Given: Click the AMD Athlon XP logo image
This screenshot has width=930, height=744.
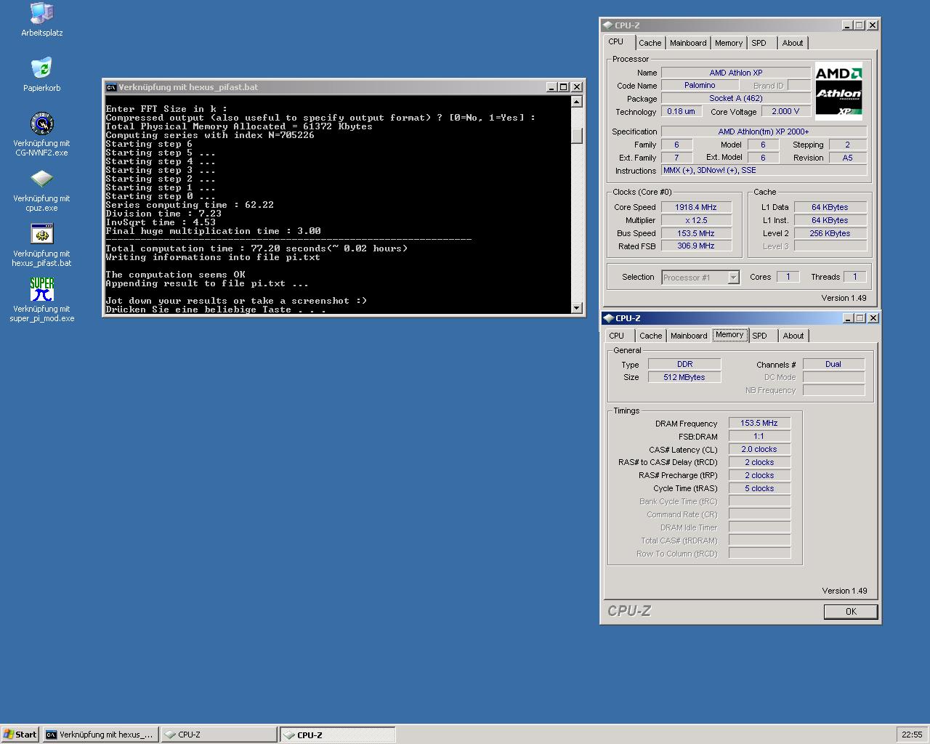Looking at the screenshot, I should pos(838,90).
